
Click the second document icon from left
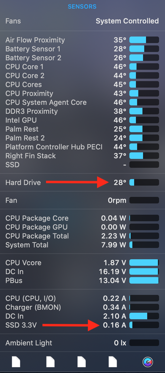tap(50, 362)
